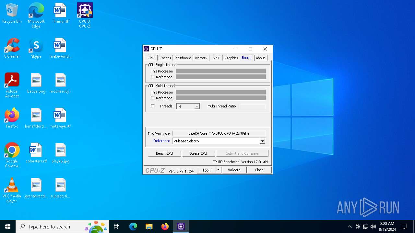Click the Tools button

[207, 170]
